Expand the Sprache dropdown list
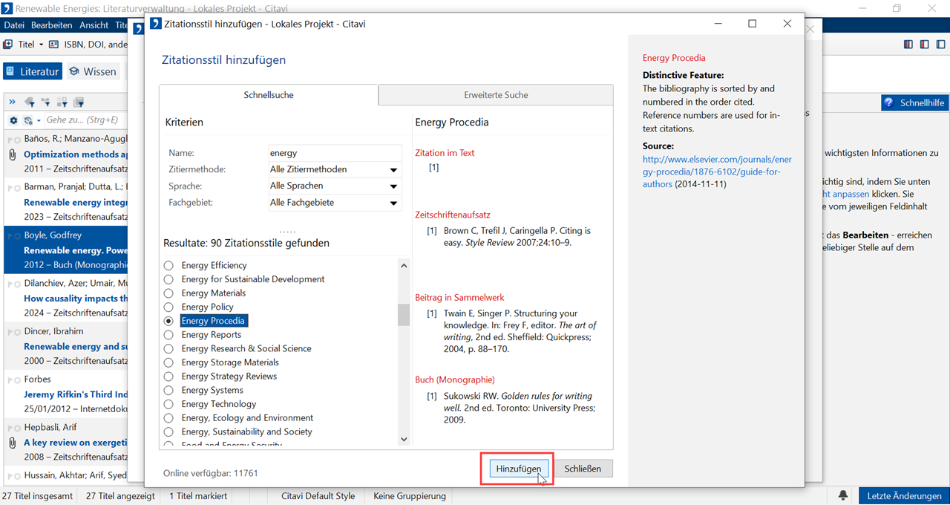 (x=393, y=186)
